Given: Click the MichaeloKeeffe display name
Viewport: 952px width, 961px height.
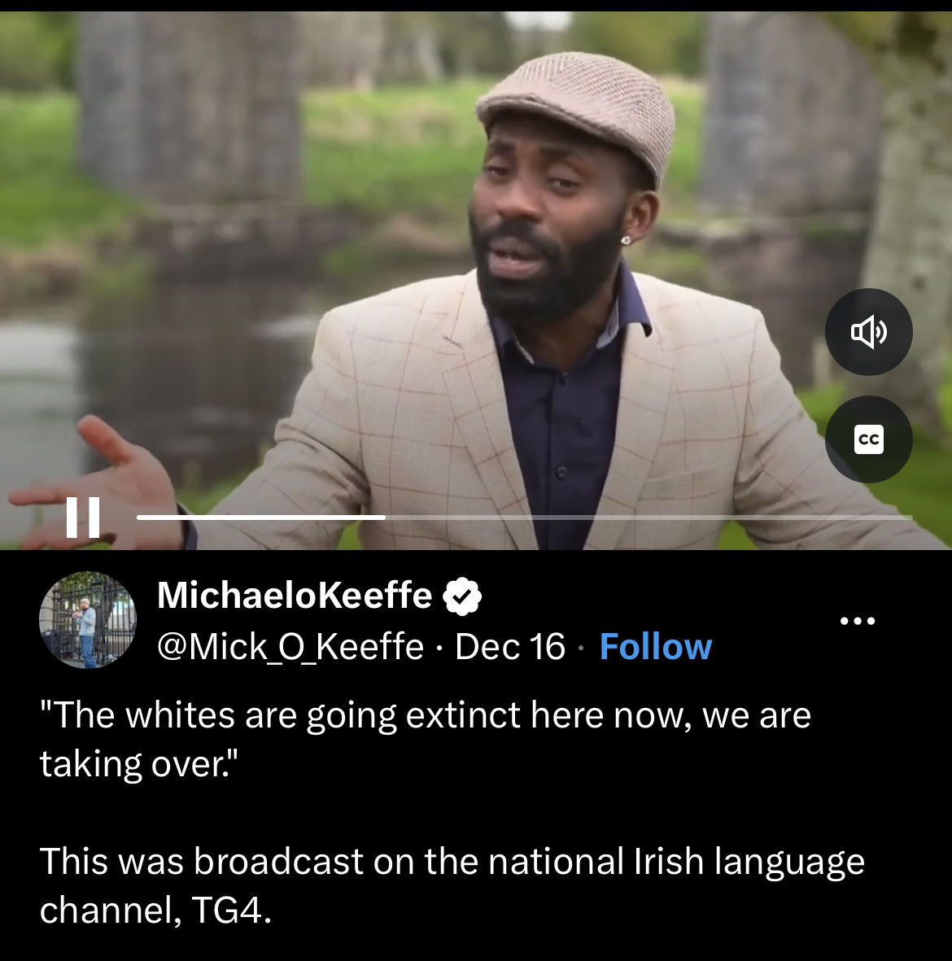Looking at the screenshot, I should click(295, 595).
